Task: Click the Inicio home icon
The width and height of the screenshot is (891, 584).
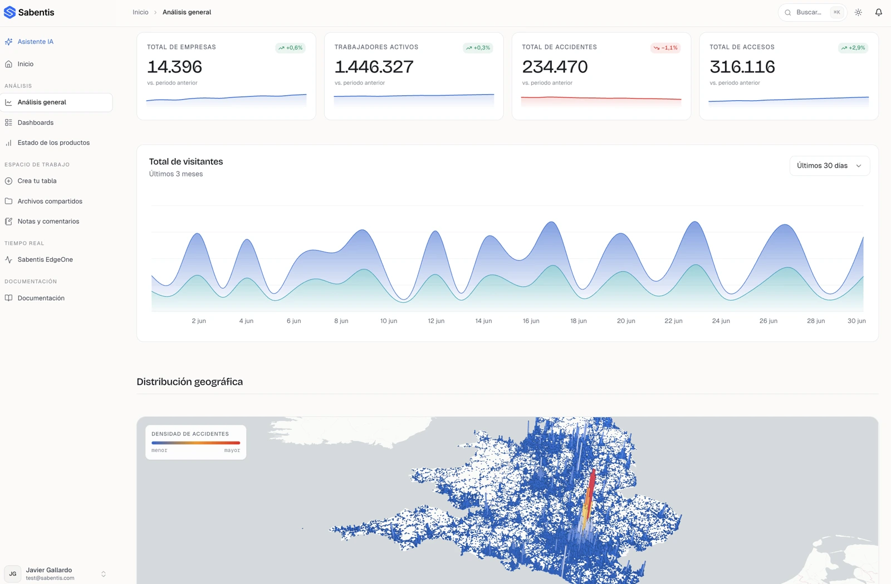Action: point(8,64)
